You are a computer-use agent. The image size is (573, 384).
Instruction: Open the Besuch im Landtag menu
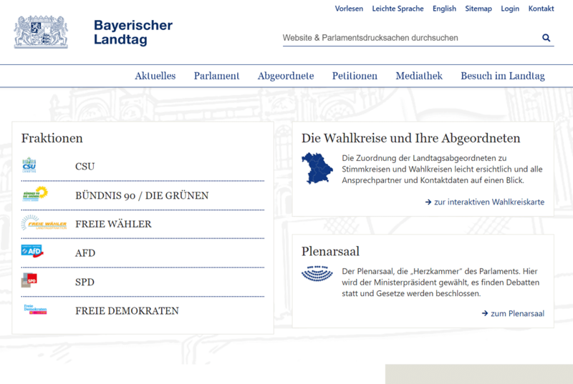coord(503,76)
